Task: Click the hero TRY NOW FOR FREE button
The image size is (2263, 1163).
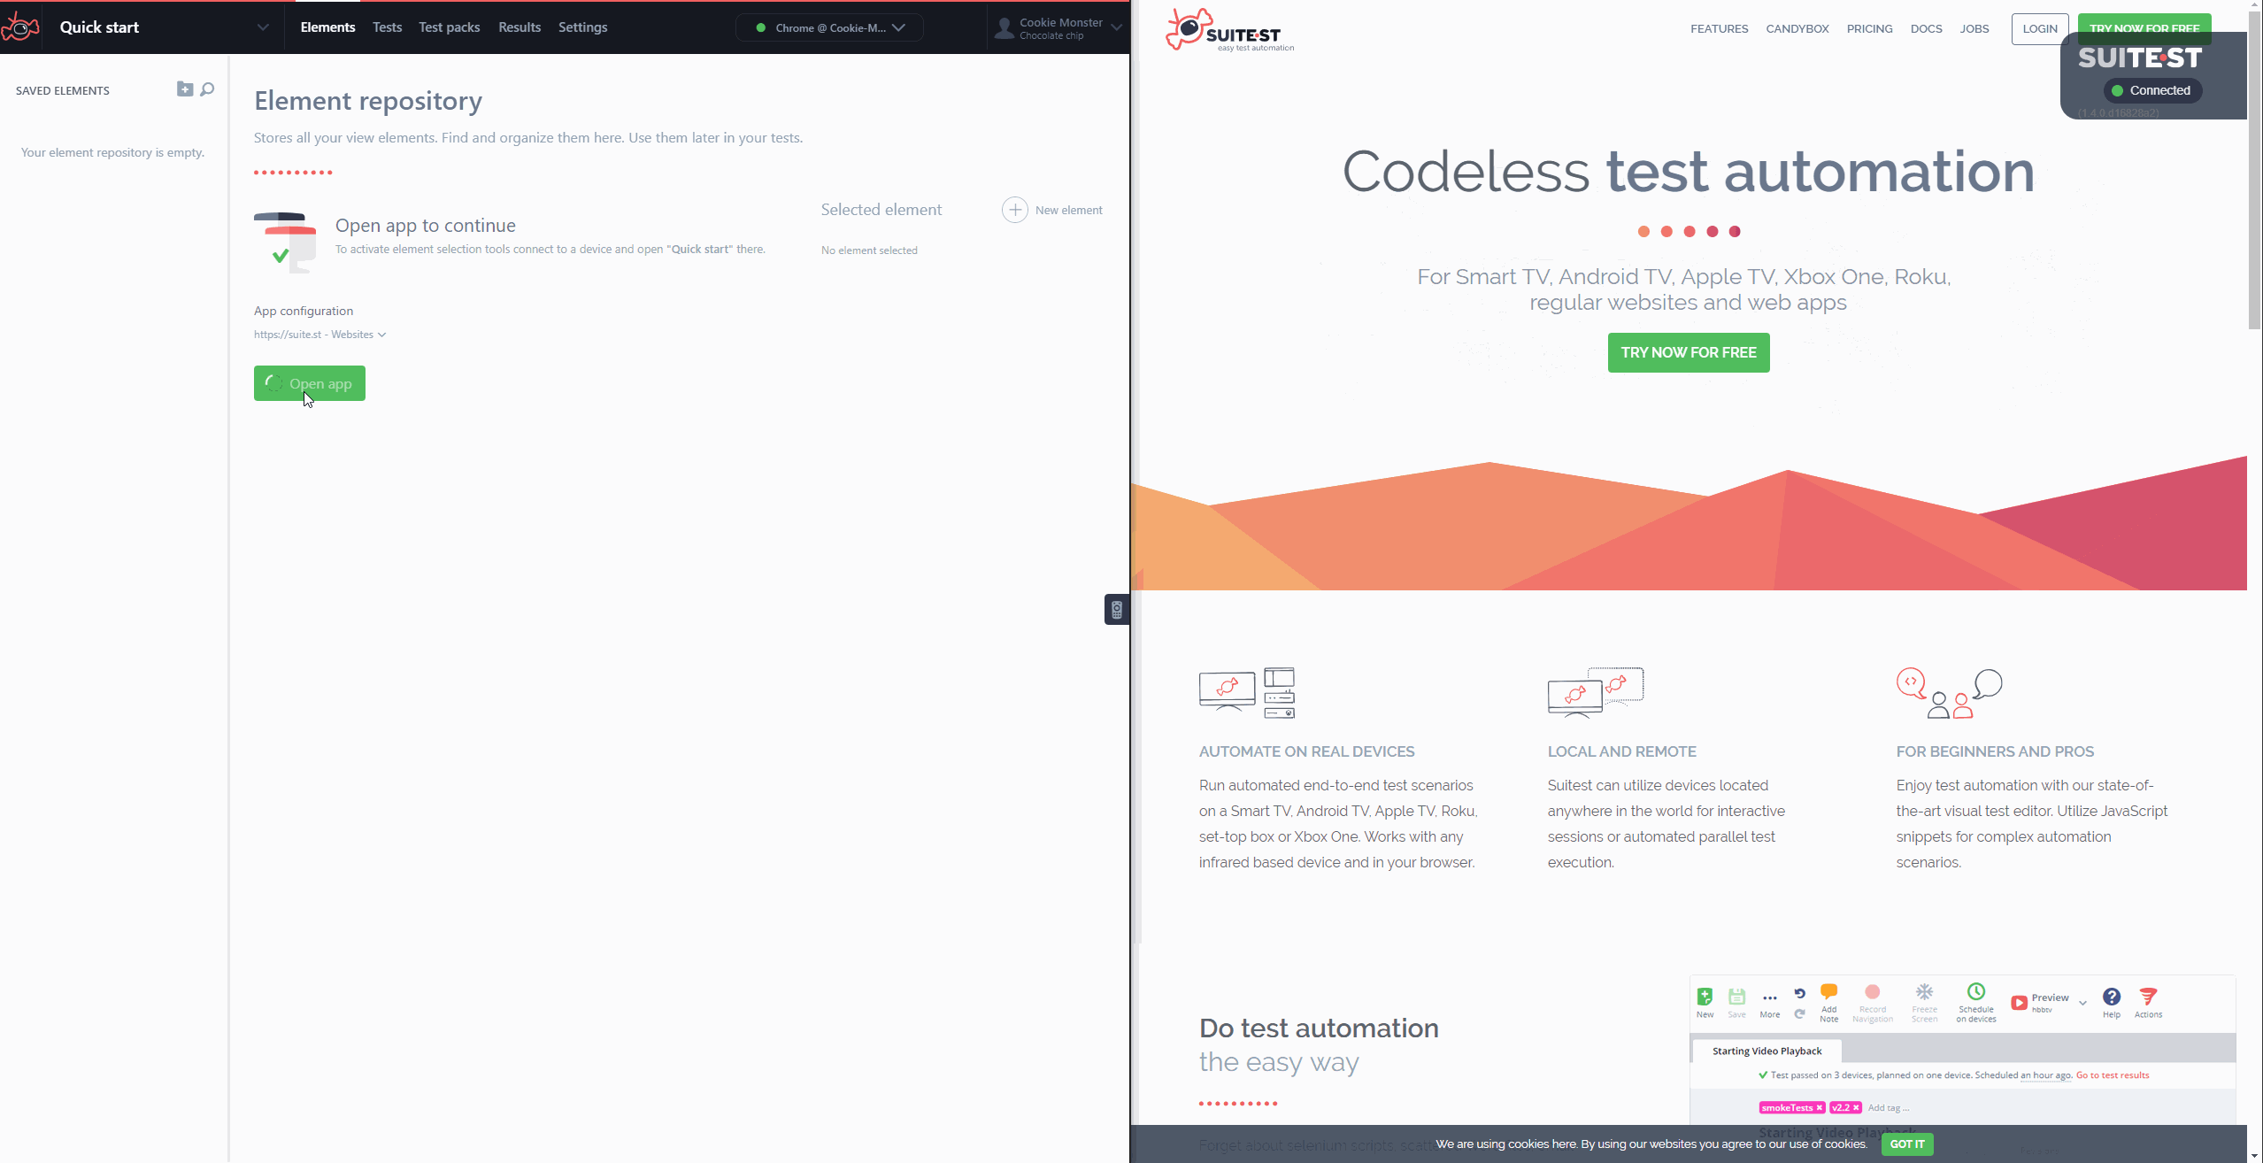Action: (x=1688, y=352)
